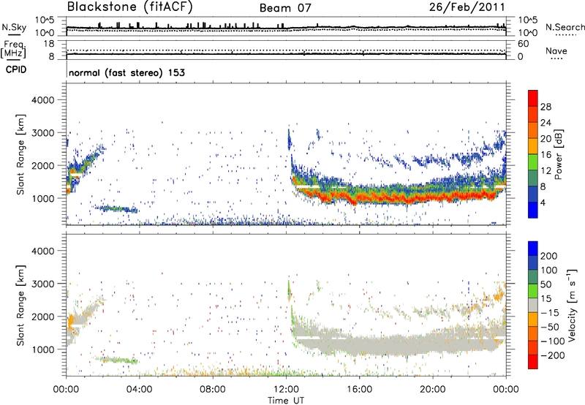This screenshot has width=585, height=405.
Task: Click the 'Beam 07' label
Action: pyautogui.click(x=285, y=8)
